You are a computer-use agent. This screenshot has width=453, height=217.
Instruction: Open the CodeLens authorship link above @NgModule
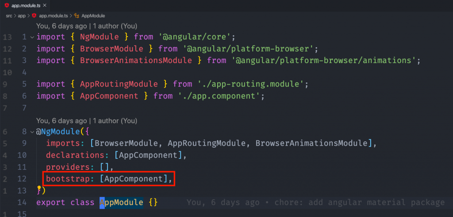click(86, 121)
